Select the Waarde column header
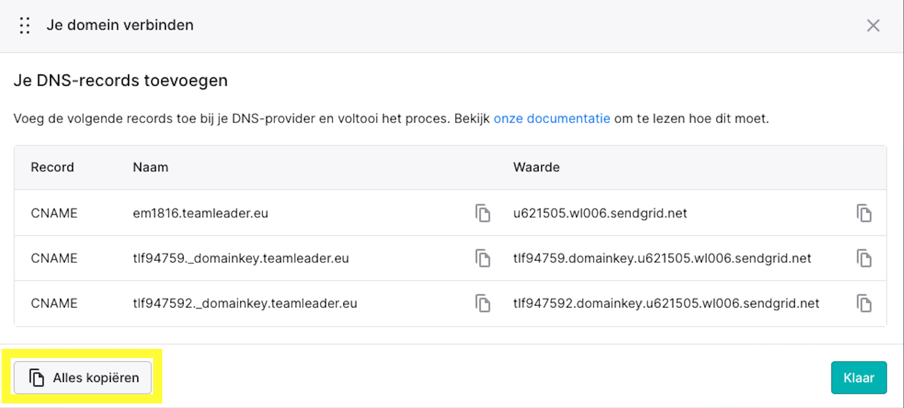This screenshot has height=408, width=904. (x=536, y=167)
